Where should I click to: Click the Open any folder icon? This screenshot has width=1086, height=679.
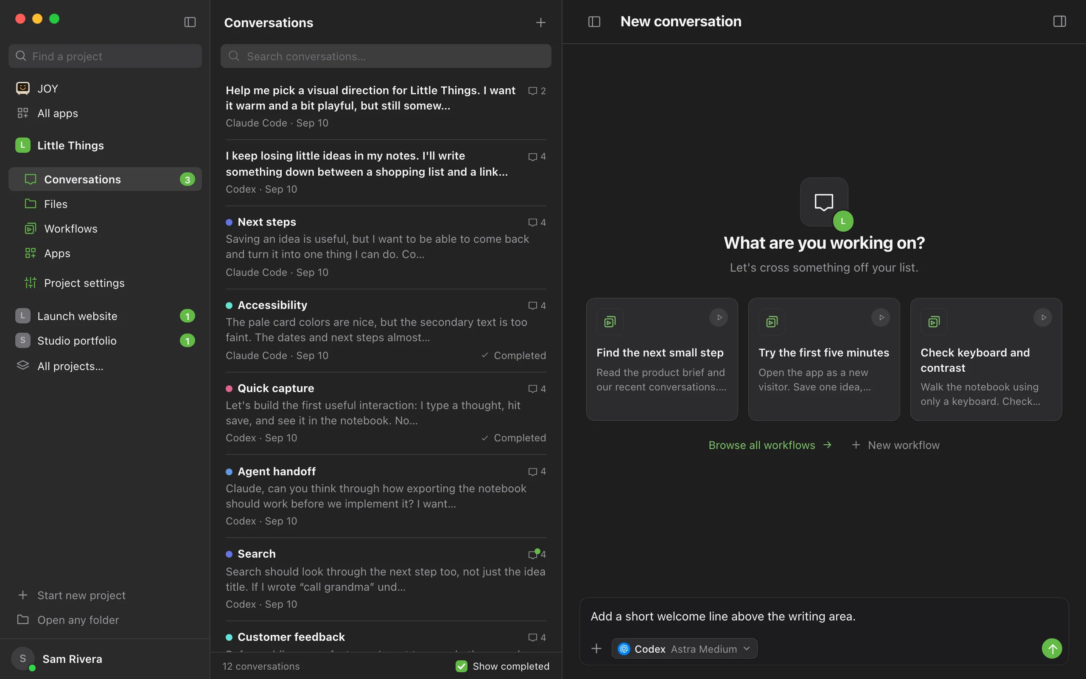[23, 620]
